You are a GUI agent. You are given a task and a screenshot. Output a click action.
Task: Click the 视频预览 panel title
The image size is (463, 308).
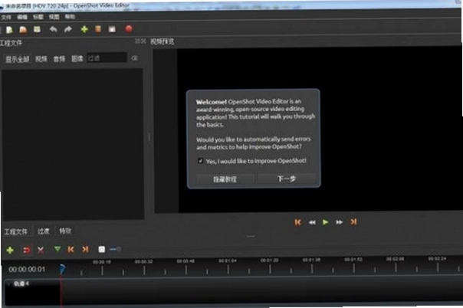point(162,41)
